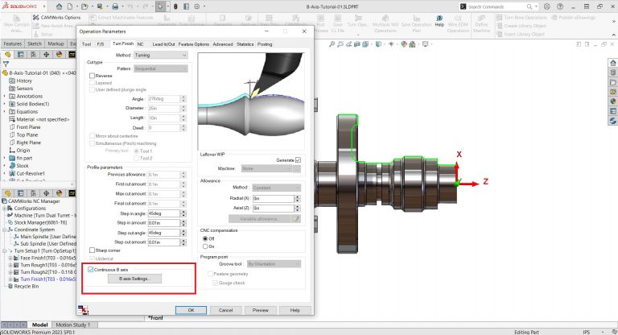This screenshot has width=618, height=335.
Task: Open the Method Turning dropdown
Action: point(161,56)
